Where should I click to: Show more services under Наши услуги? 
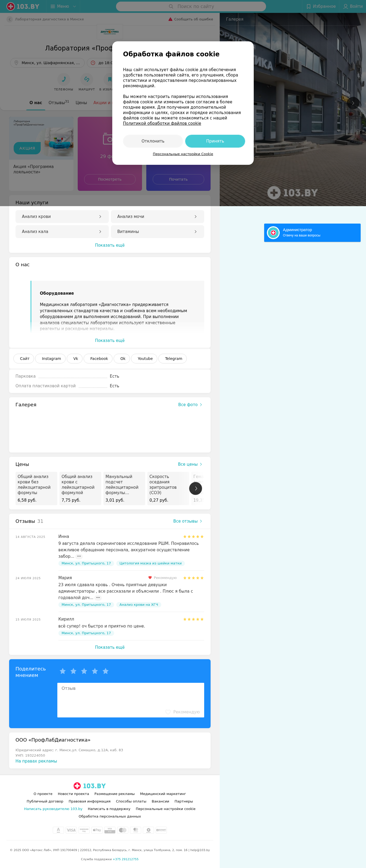coord(110,245)
